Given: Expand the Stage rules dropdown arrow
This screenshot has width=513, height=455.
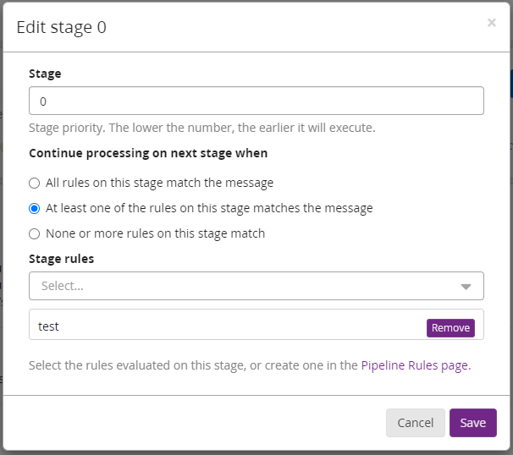Looking at the screenshot, I should [466, 287].
